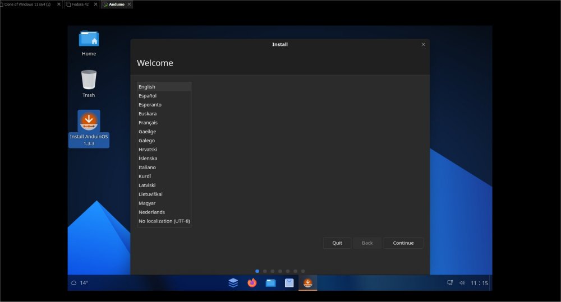561x302 pixels.
Task: Open the Trash desktop icon
Action: coord(89,83)
